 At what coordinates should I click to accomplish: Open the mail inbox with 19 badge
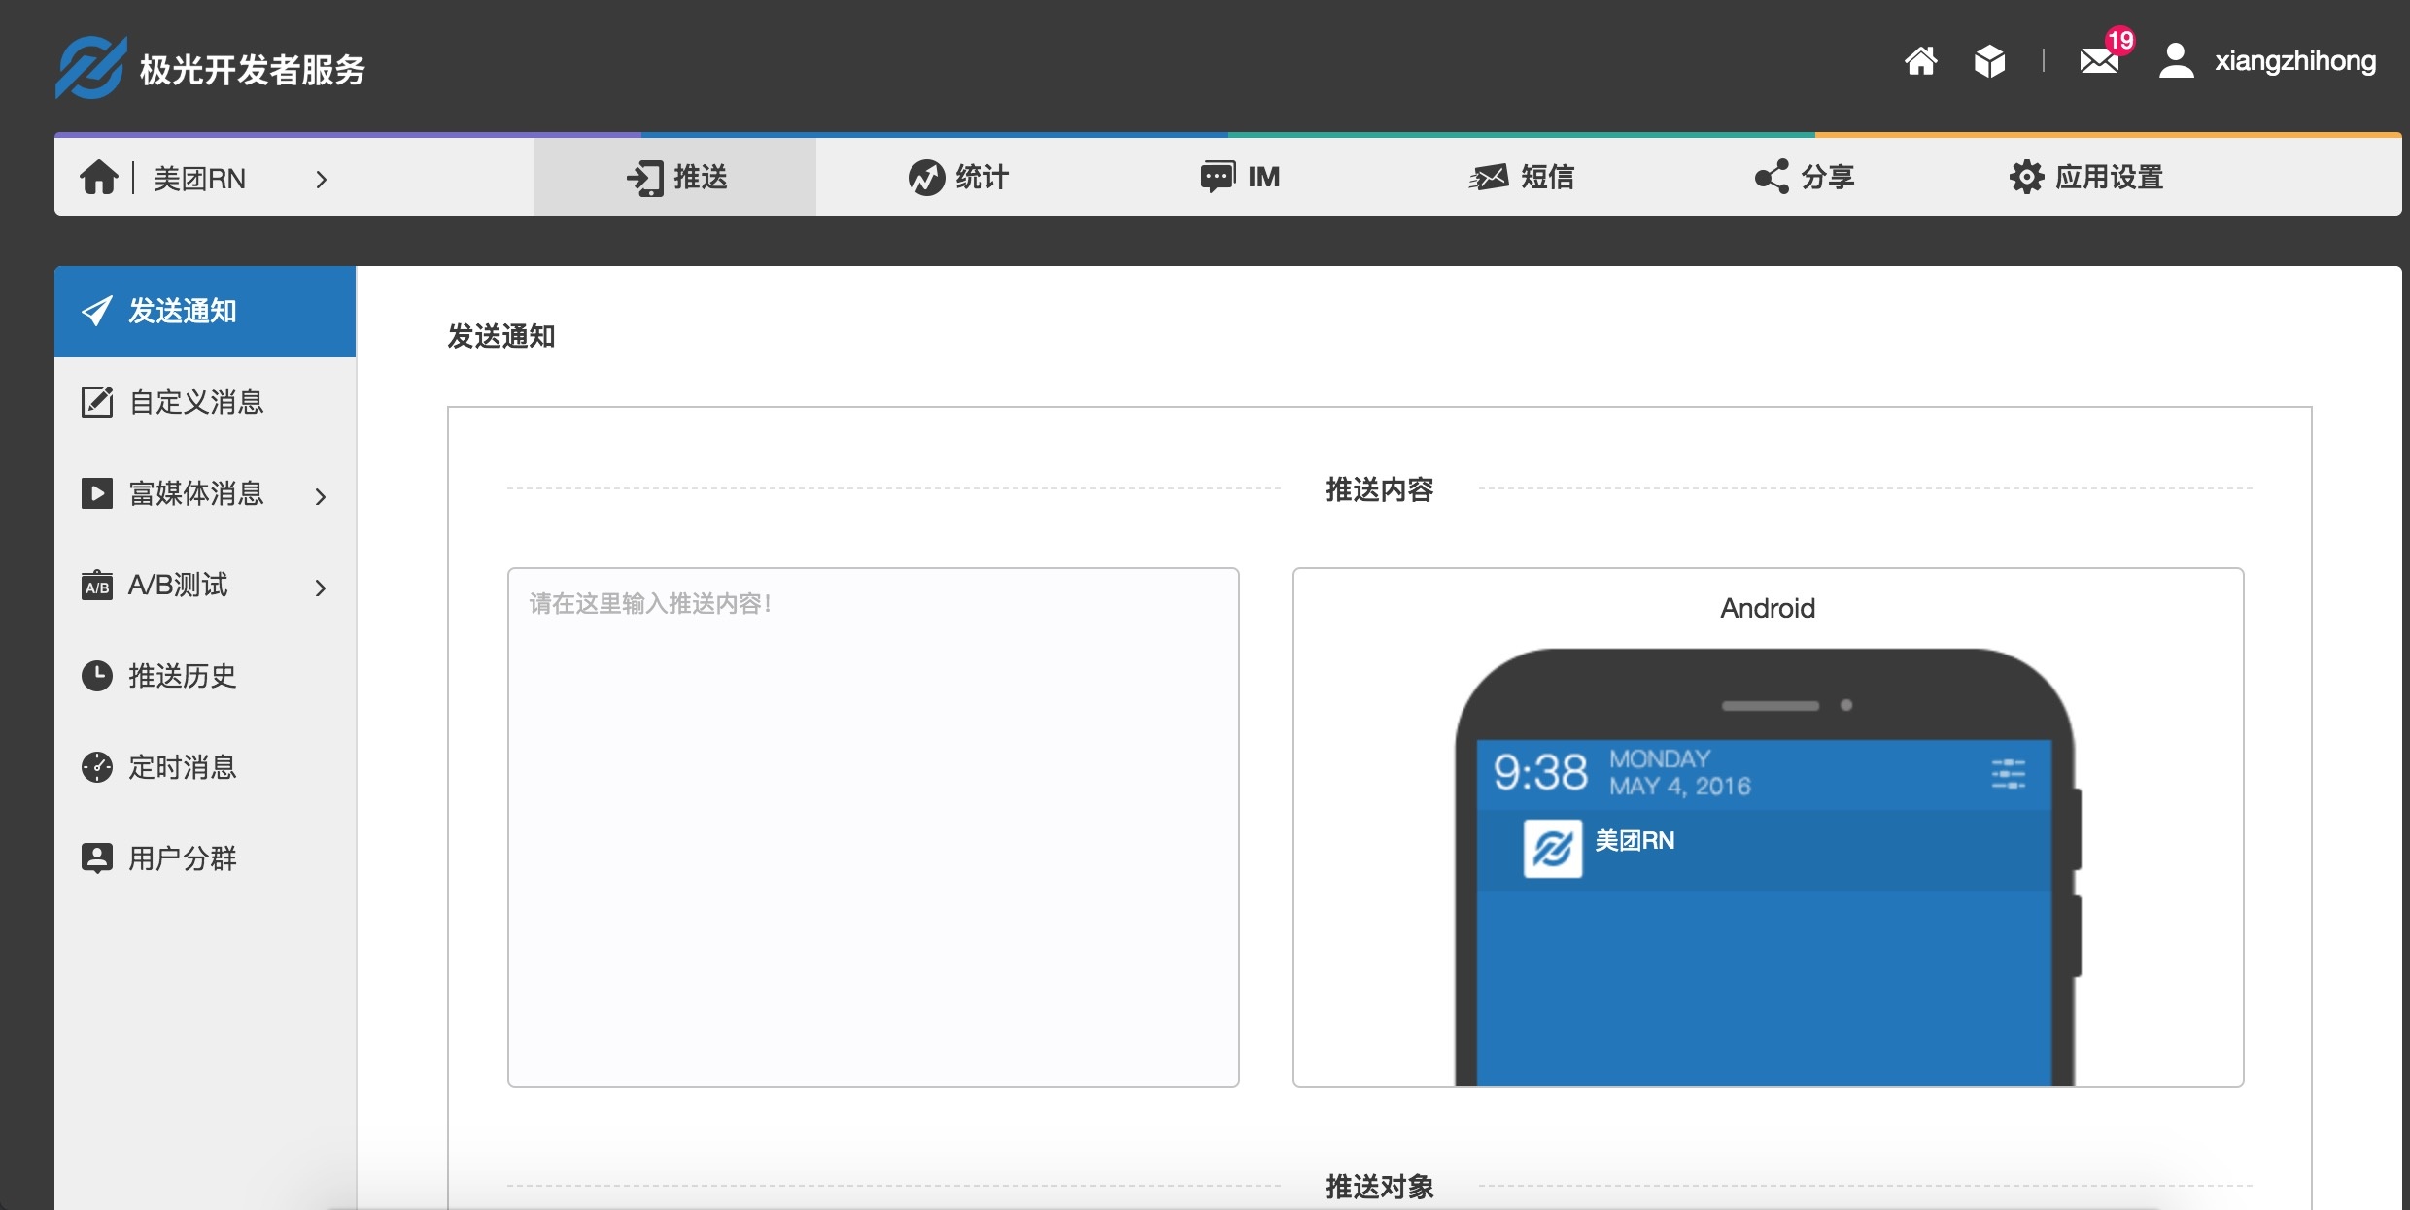coord(2099,61)
